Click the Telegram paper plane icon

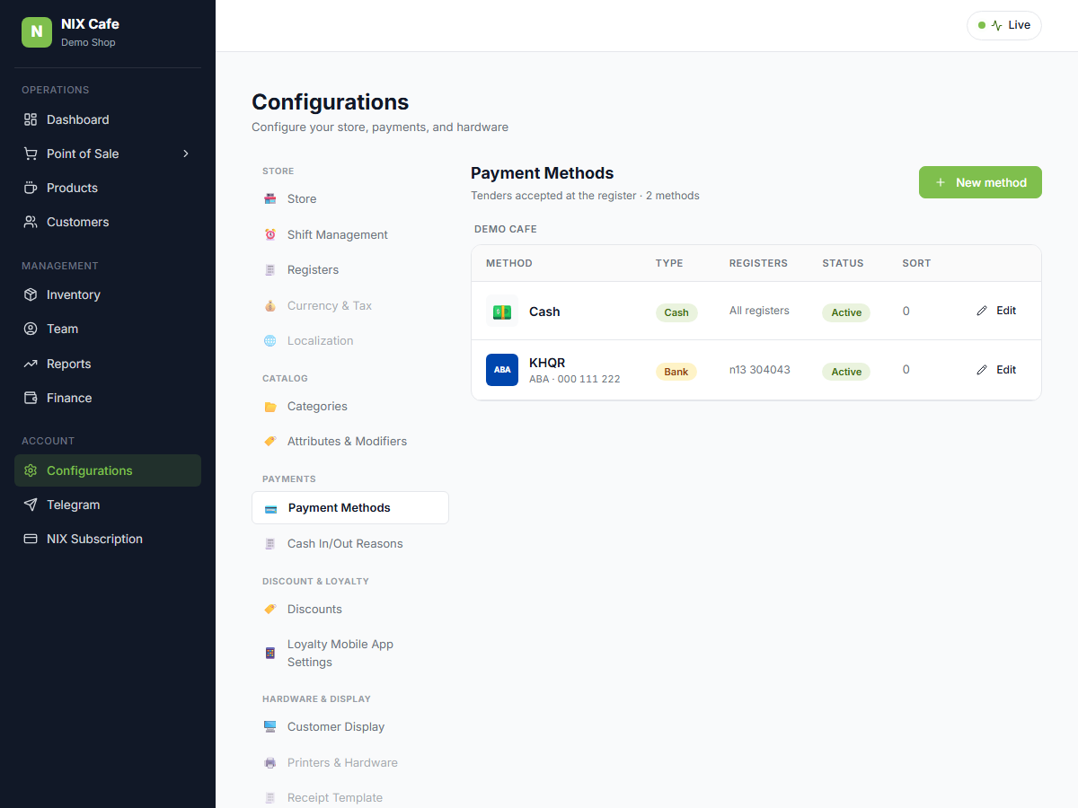click(31, 505)
